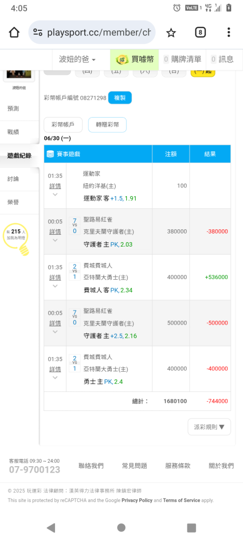Viewport: 243px width, 542px height.
Task: Click the 買噱幣 buy coins button
Action: pyautogui.click(x=134, y=59)
